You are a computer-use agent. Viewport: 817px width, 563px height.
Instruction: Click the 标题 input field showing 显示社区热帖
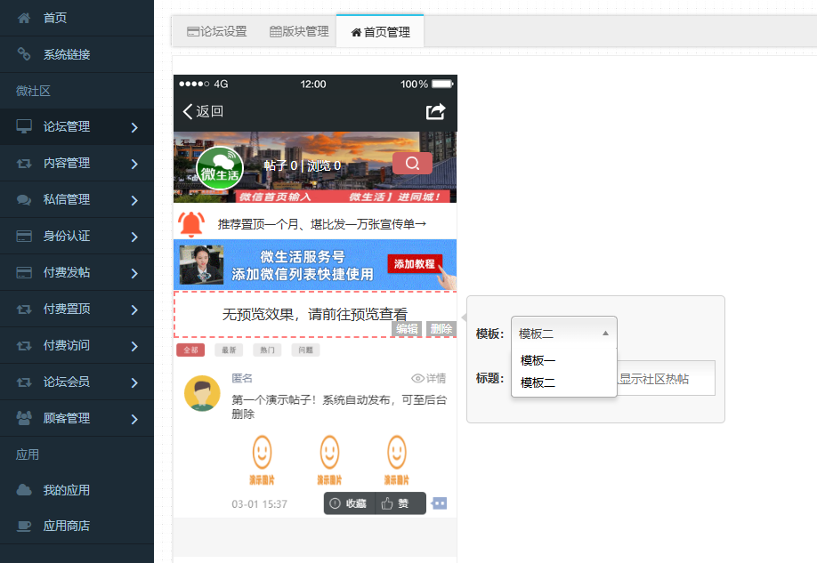click(x=666, y=379)
